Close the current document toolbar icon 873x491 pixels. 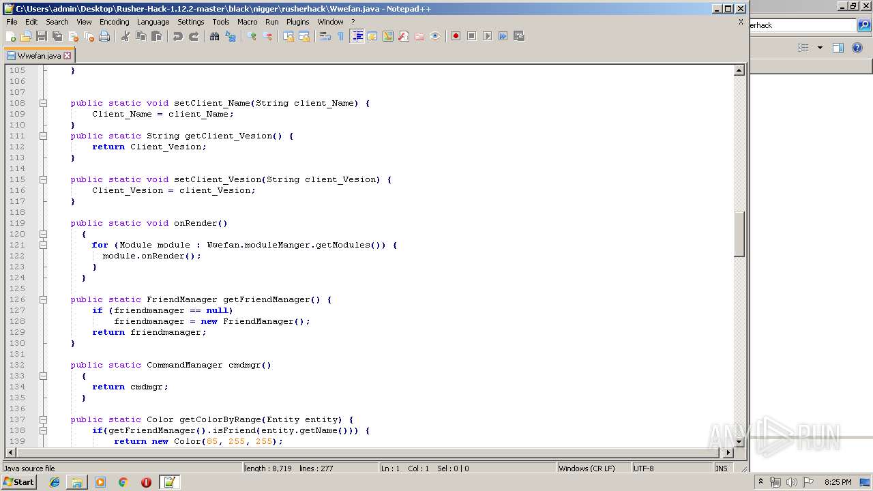pyautogui.click(x=73, y=36)
